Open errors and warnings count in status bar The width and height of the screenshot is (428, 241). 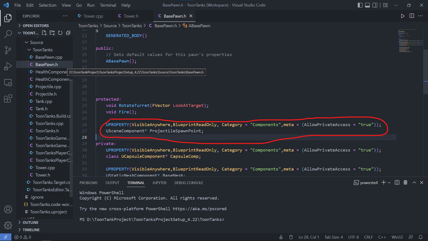(23, 237)
